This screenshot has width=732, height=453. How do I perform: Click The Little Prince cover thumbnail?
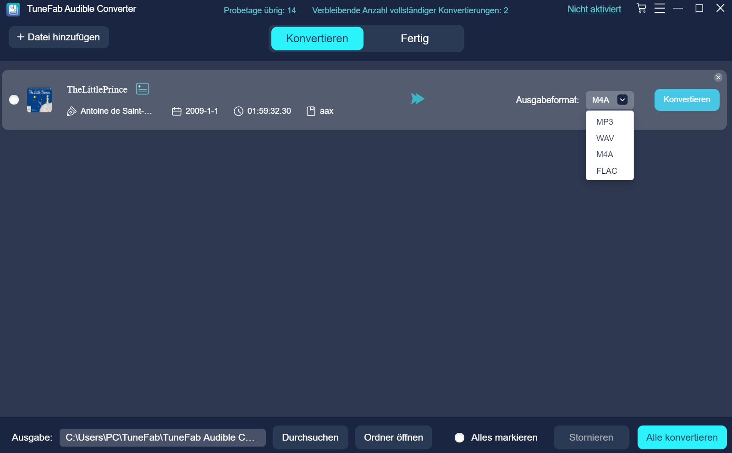point(39,100)
